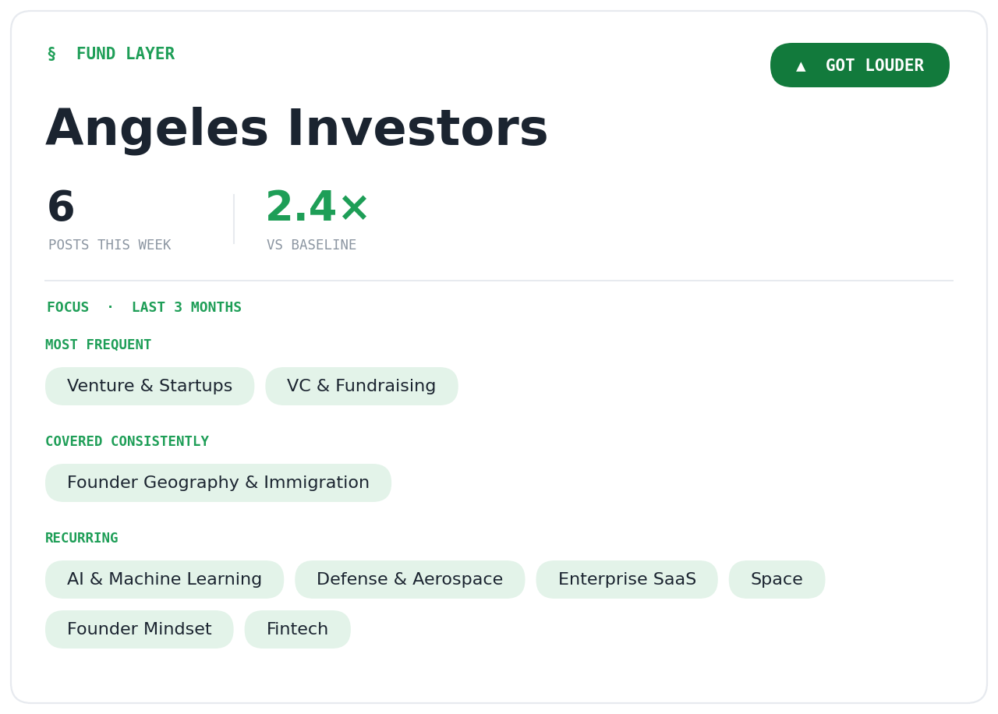Click the Space topic chip

(x=777, y=580)
